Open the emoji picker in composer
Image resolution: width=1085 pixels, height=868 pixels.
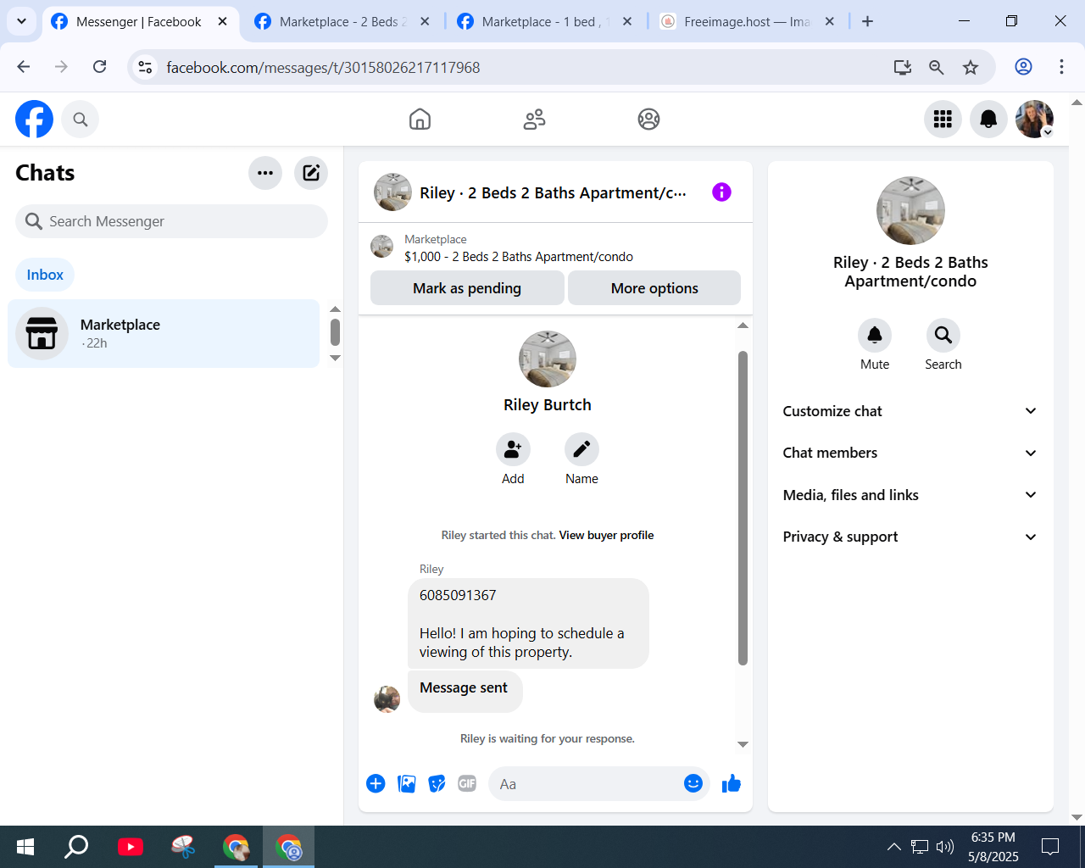(x=693, y=783)
